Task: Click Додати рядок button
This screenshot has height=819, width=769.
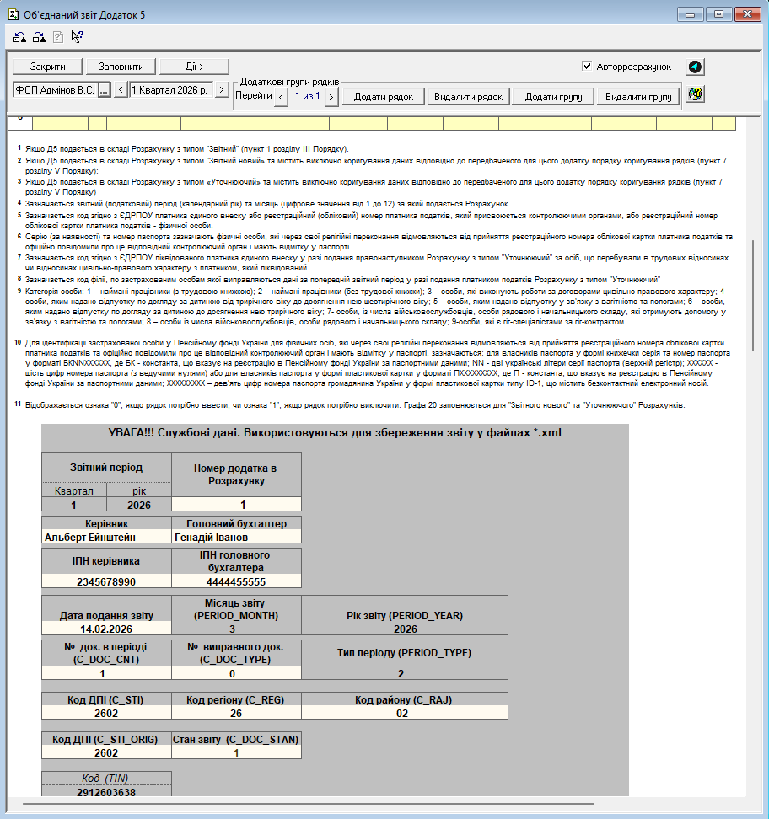Action: point(383,97)
